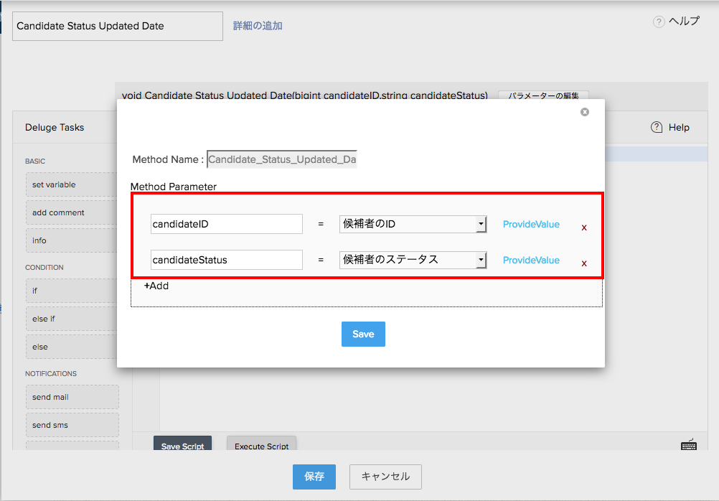The width and height of the screenshot is (719, 501).
Task: Close the method parameter dialog
Action: point(585,112)
